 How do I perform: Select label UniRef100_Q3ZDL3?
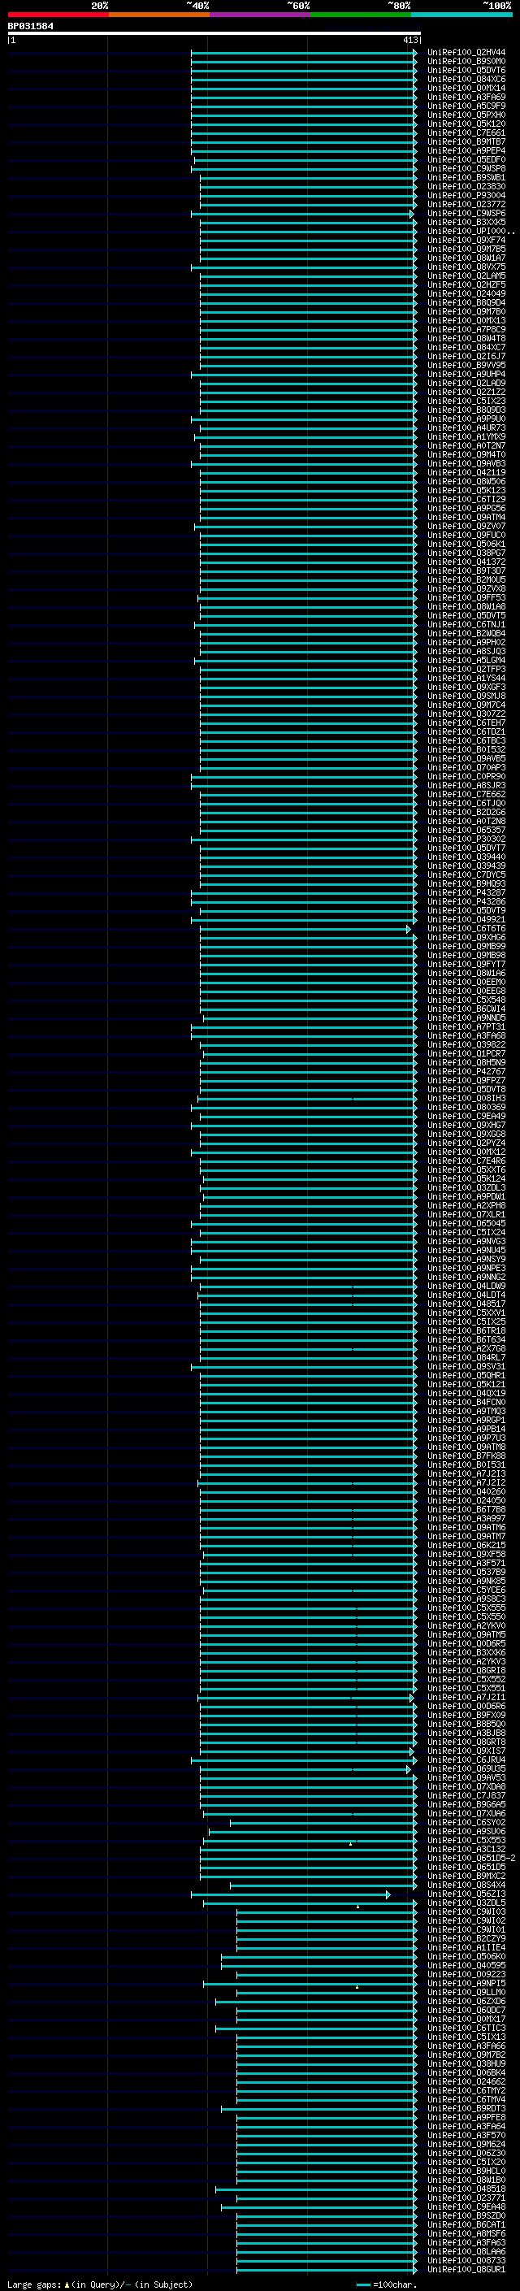[466, 1187]
